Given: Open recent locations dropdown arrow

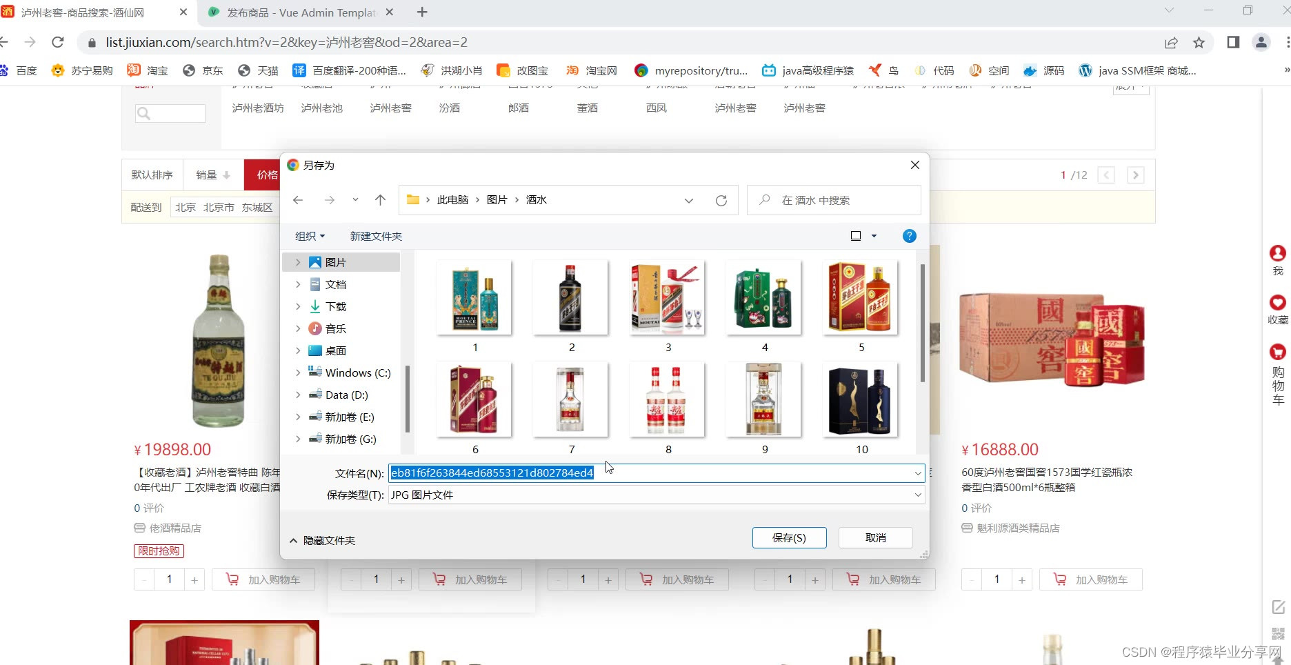Looking at the screenshot, I should 355,200.
